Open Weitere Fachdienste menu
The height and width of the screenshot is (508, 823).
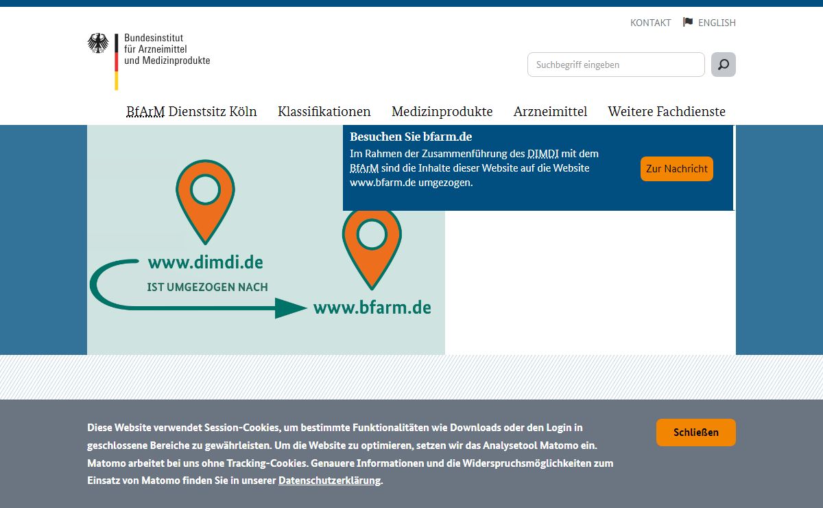[x=667, y=111]
